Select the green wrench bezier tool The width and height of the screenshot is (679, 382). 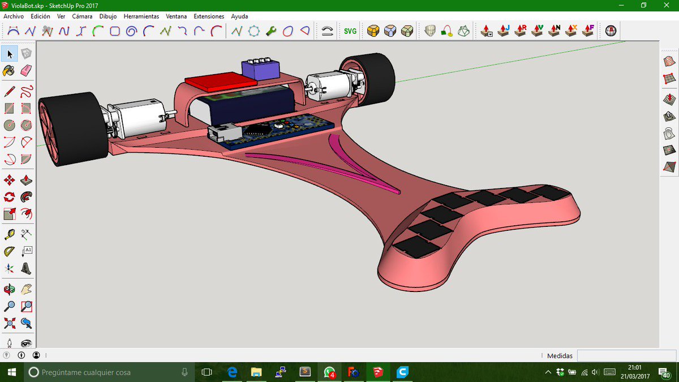pyautogui.click(x=271, y=31)
